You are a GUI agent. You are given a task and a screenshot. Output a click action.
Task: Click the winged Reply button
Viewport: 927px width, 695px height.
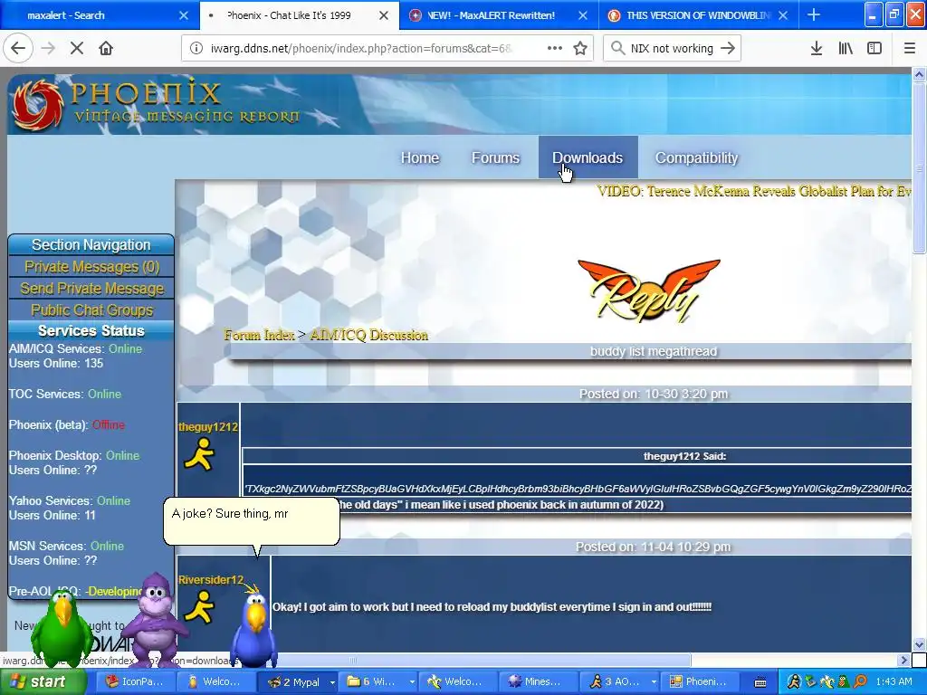[x=648, y=290]
